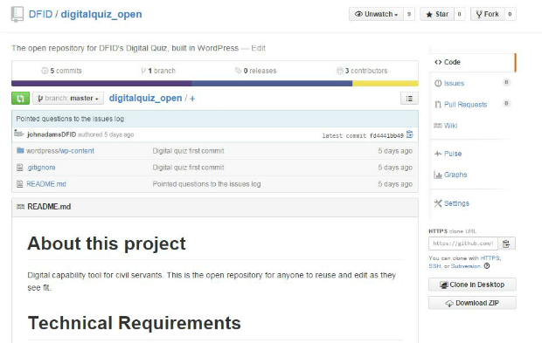542x343 pixels.
Task: Open the digitalquiz_open repository title link
Action: point(101,15)
